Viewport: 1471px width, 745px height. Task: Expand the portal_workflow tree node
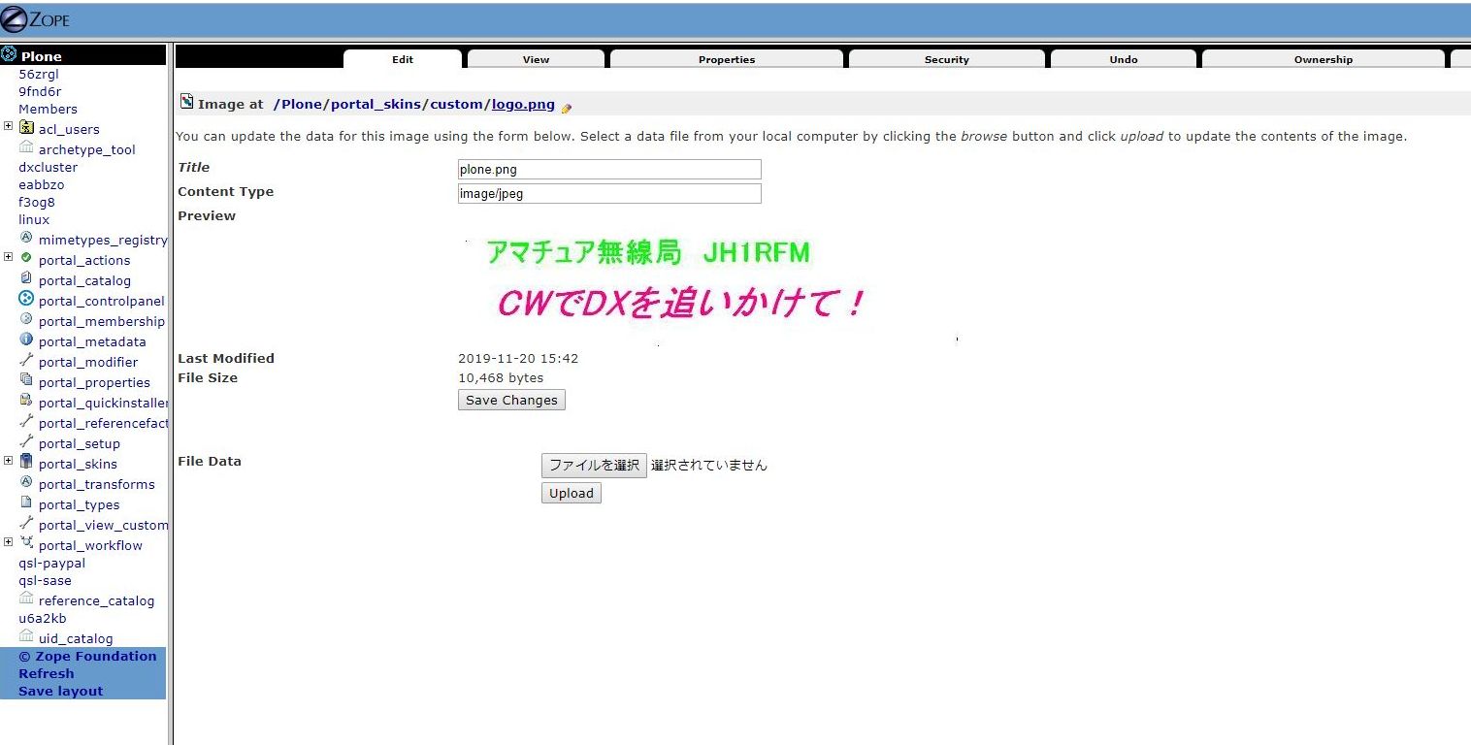coord(9,542)
